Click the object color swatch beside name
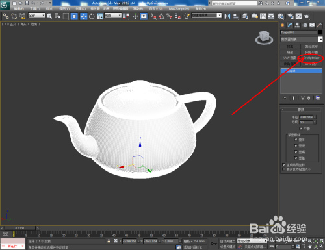 click(320, 32)
